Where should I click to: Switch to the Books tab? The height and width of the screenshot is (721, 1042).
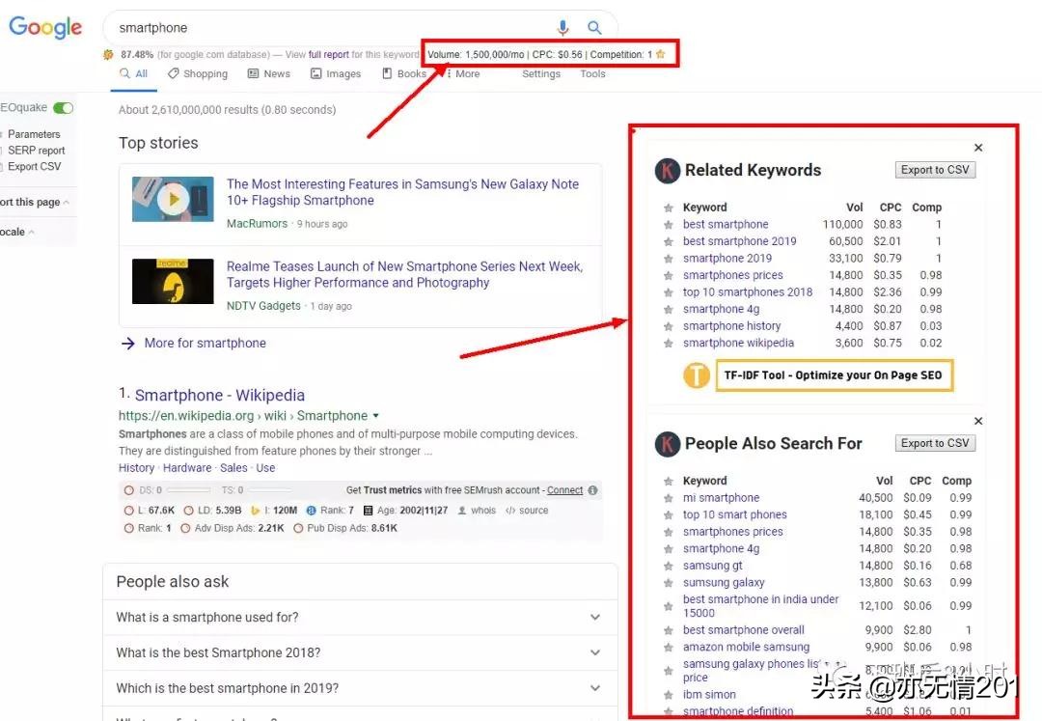[x=404, y=73]
